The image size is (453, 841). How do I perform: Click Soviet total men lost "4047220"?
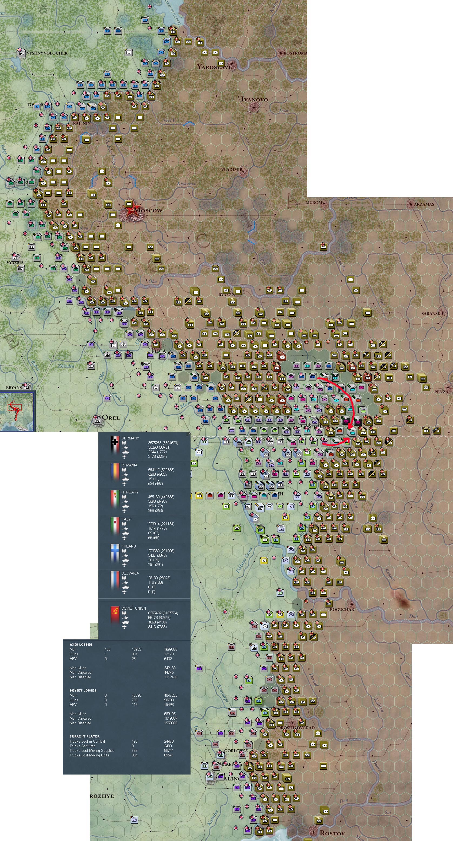[x=171, y=695]
